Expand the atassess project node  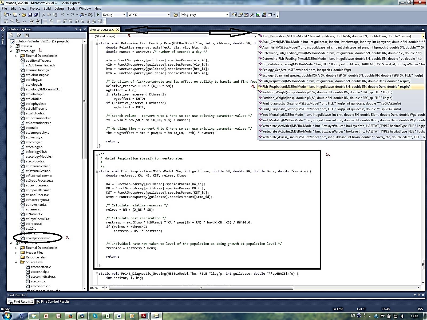pyautogui.click(x=11, y=46)
